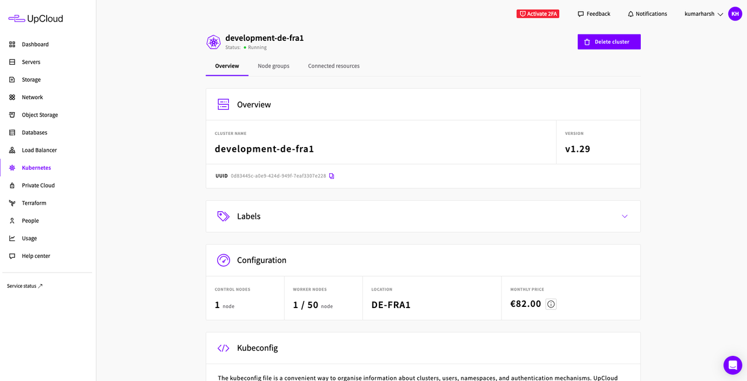Open Private Cloud menu item
Image resolution: width=747 pixels, height=381 pixels.
coord(38,186)
